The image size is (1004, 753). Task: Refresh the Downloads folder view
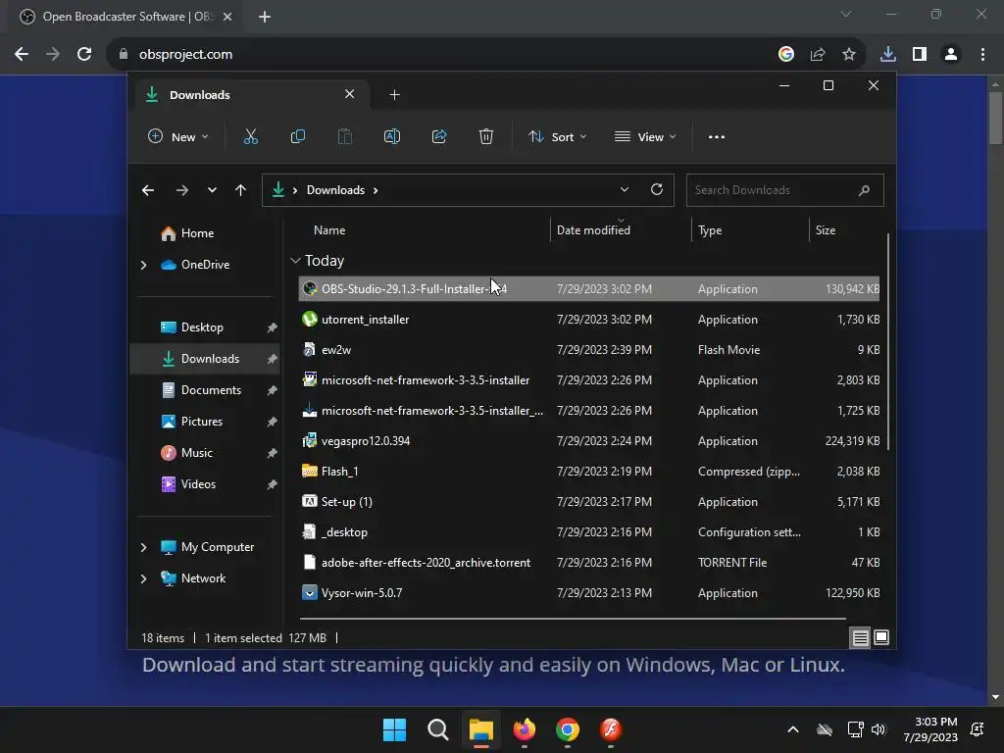tap(657, 190)
